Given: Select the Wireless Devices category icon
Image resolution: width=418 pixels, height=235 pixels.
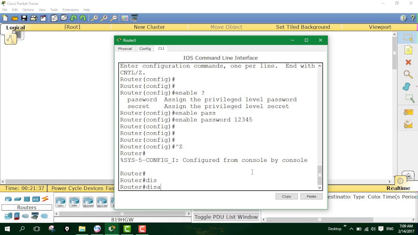Looking at the screenshot, I should [x=36, y=199].
